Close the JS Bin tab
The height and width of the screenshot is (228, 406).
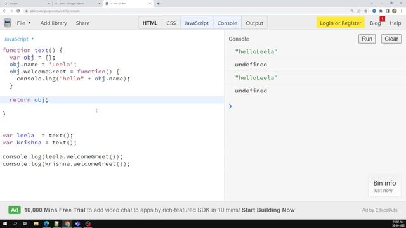tap(150, 4)
